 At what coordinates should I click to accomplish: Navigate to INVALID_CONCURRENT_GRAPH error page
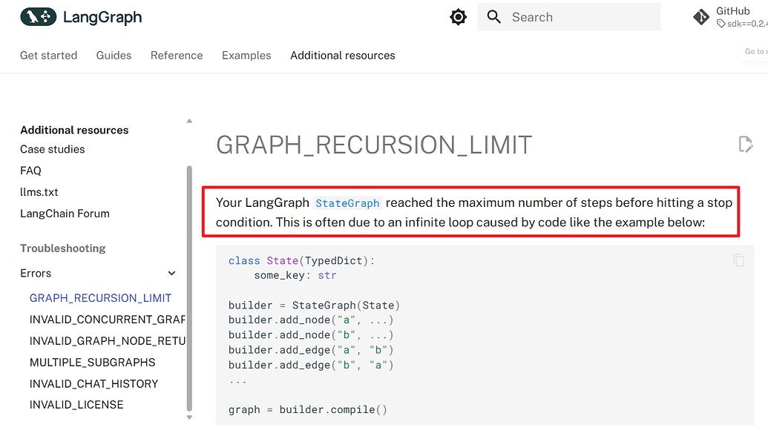107,319
